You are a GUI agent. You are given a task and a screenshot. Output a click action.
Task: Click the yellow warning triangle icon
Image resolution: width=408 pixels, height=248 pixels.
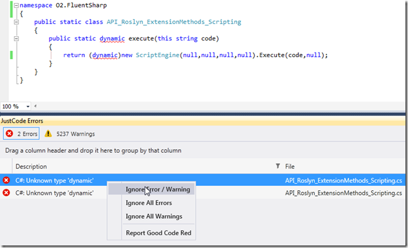click(x=48, y=134)
